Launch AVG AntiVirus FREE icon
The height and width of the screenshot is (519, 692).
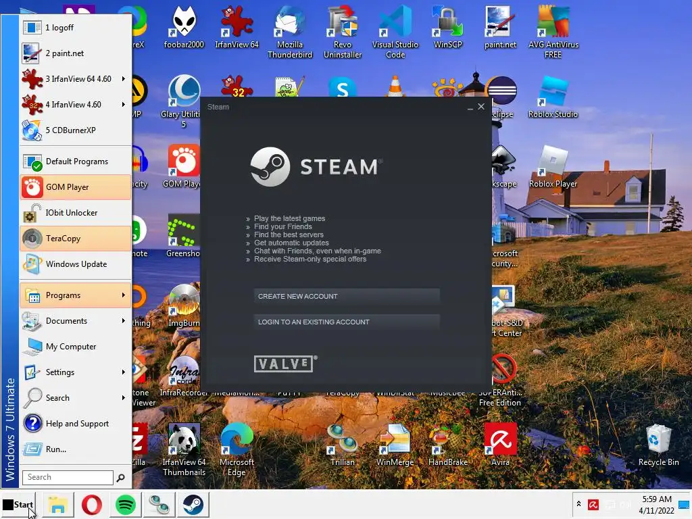pos(553,32)
